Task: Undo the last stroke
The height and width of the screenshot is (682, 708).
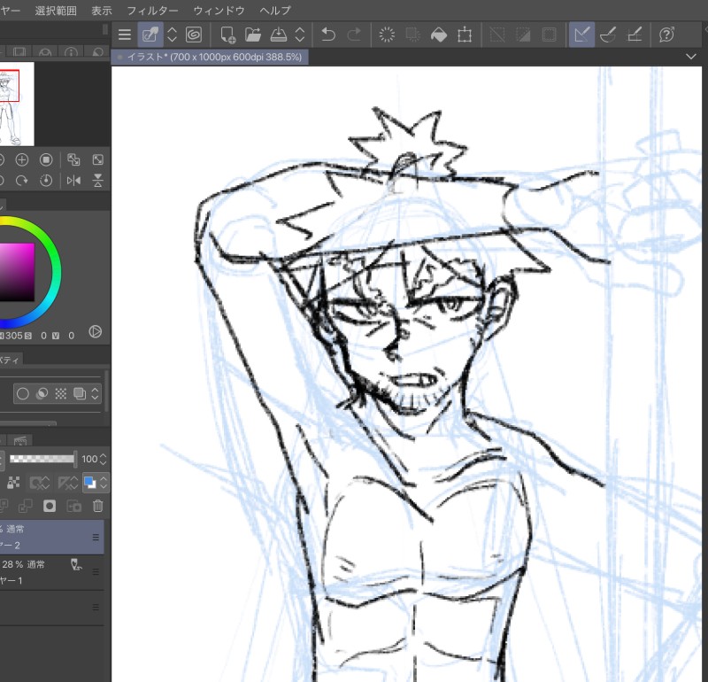Action: coord(328,35)
